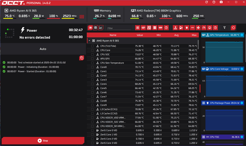Reset sensor min/max statistics
Screen dimensions: 246x146
click(233, 28)
